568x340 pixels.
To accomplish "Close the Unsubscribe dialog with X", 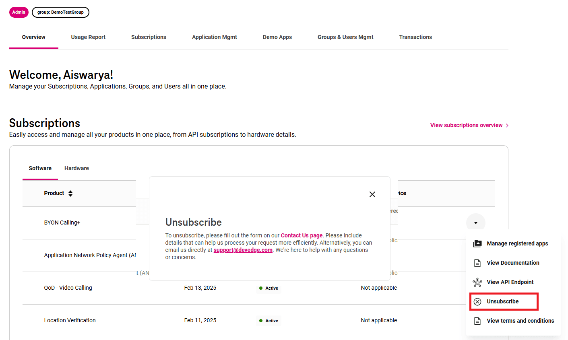I will pos(372,194).
